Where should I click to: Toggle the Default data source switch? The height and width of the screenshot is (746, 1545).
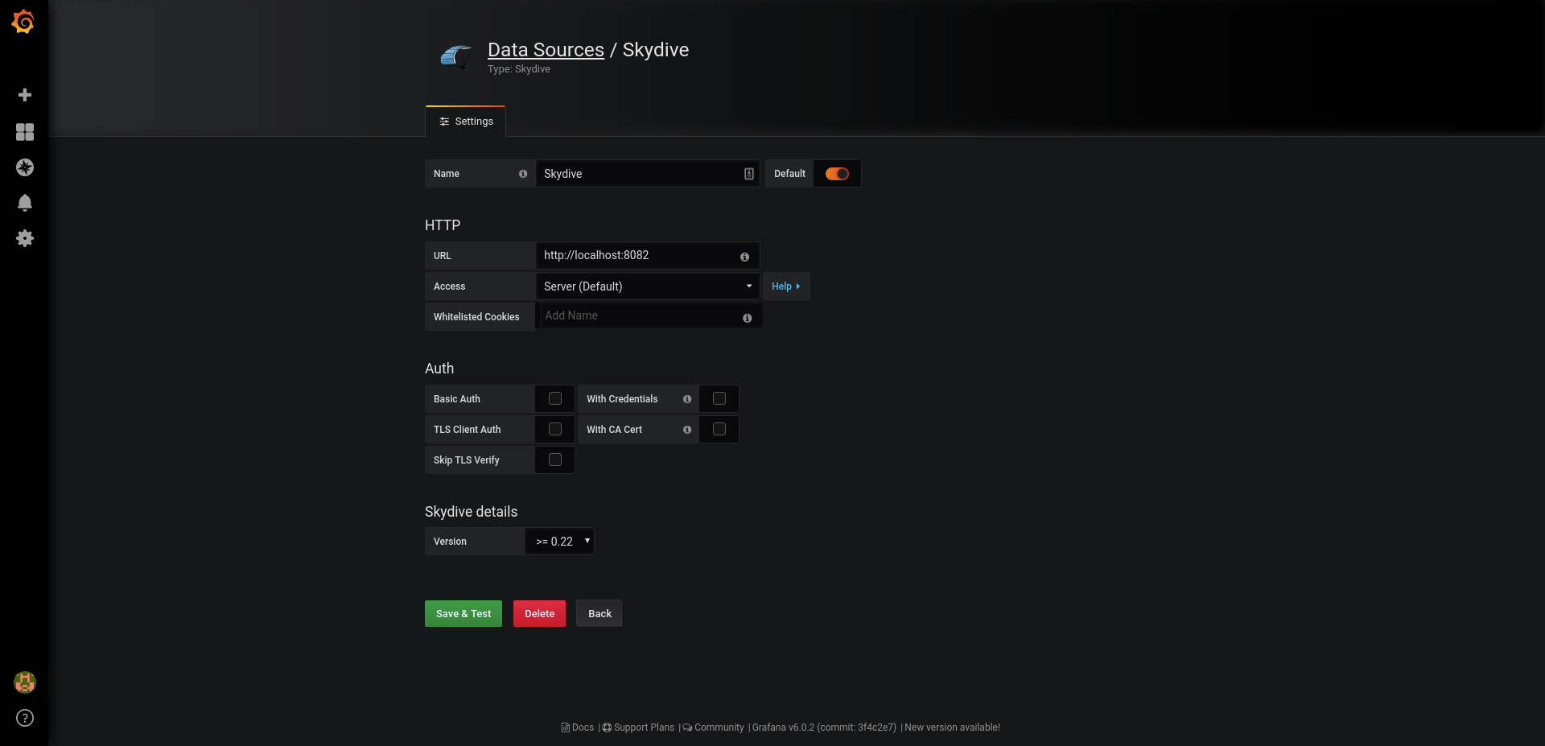[837, 174]
